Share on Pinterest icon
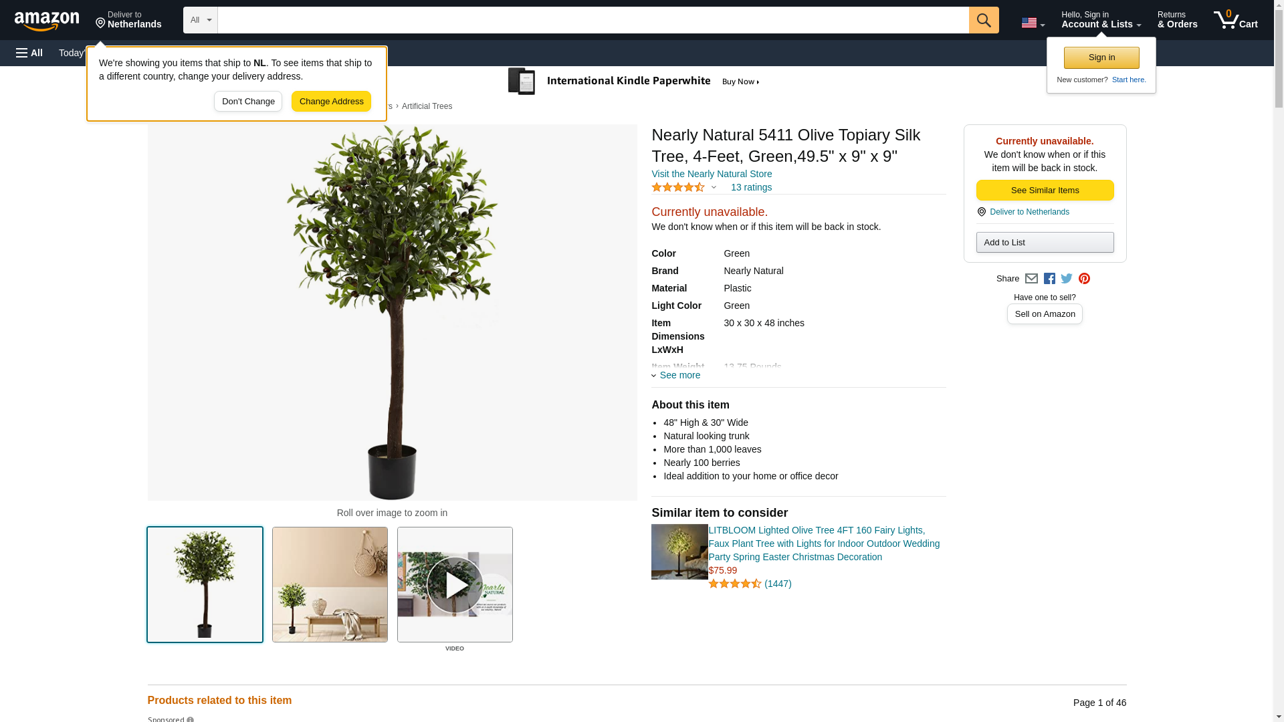Viewport: 1284px width, 722px height. [x=1084, y=279]
